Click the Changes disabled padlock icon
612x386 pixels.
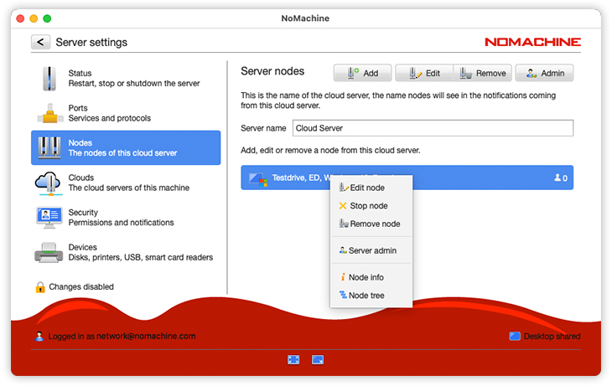point(40,287)
